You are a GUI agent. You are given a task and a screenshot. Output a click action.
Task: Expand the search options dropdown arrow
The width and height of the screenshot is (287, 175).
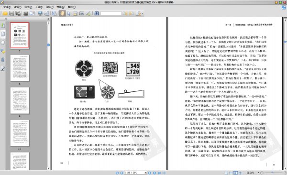pos(143,13)
